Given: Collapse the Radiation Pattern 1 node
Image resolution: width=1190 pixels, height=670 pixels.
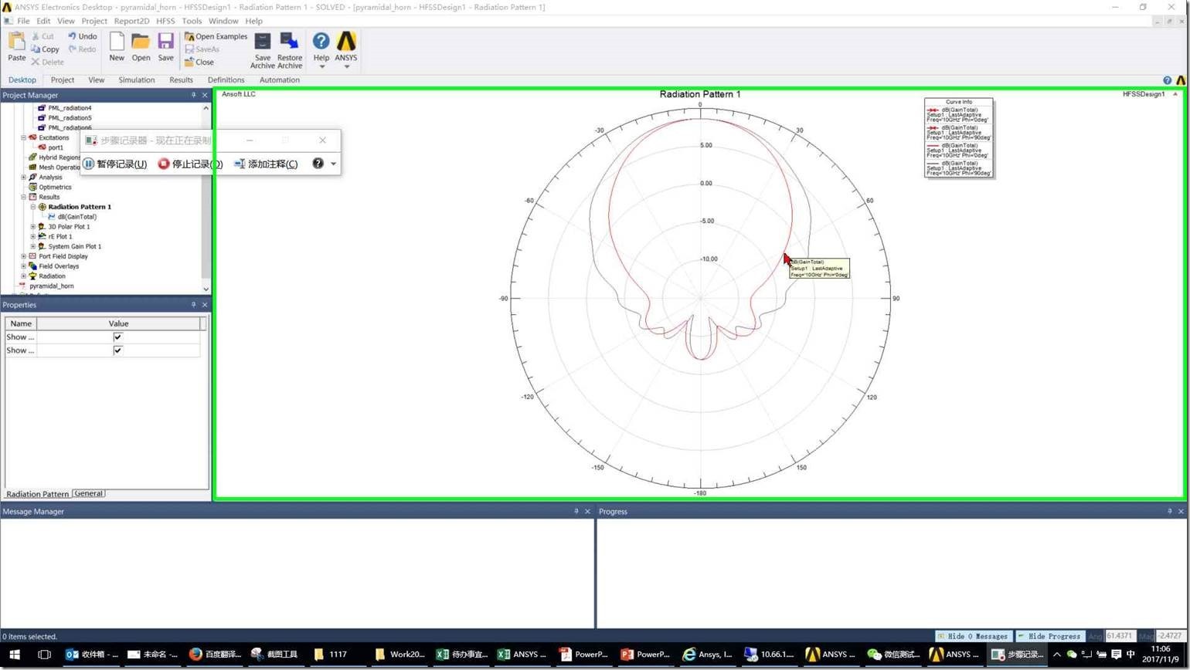Looking at the screenshot, I should tap(32, 207).
